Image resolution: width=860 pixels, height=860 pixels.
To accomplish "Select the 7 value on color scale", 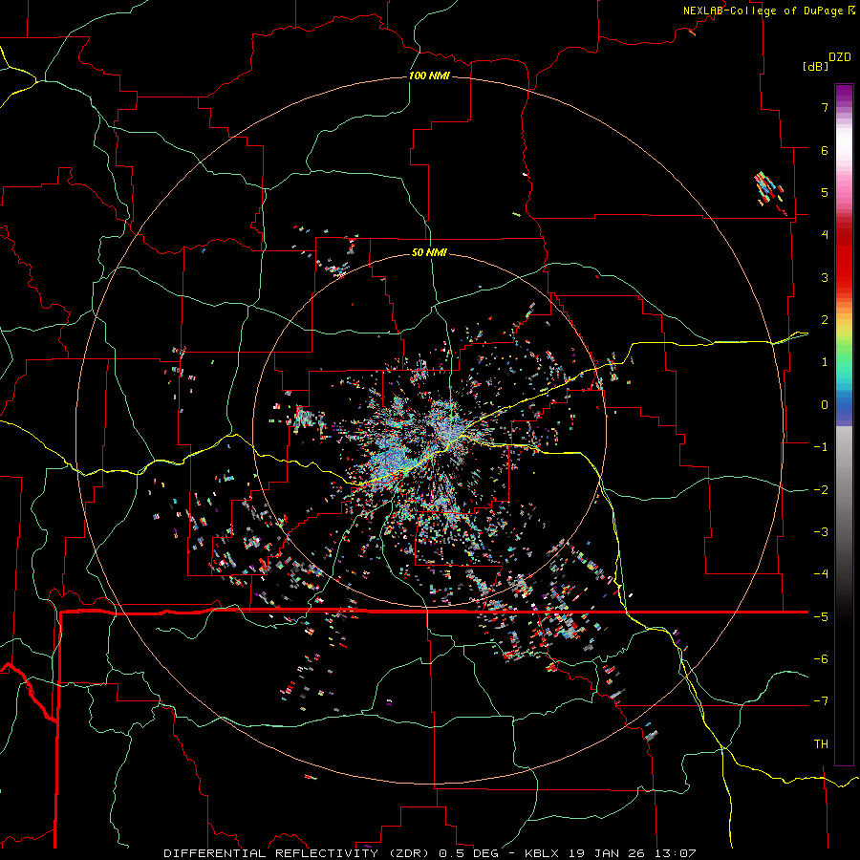I will pos(825,107).
